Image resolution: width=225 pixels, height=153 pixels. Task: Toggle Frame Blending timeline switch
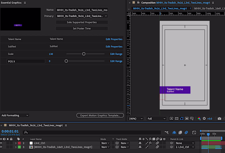[x=180, y=132]
